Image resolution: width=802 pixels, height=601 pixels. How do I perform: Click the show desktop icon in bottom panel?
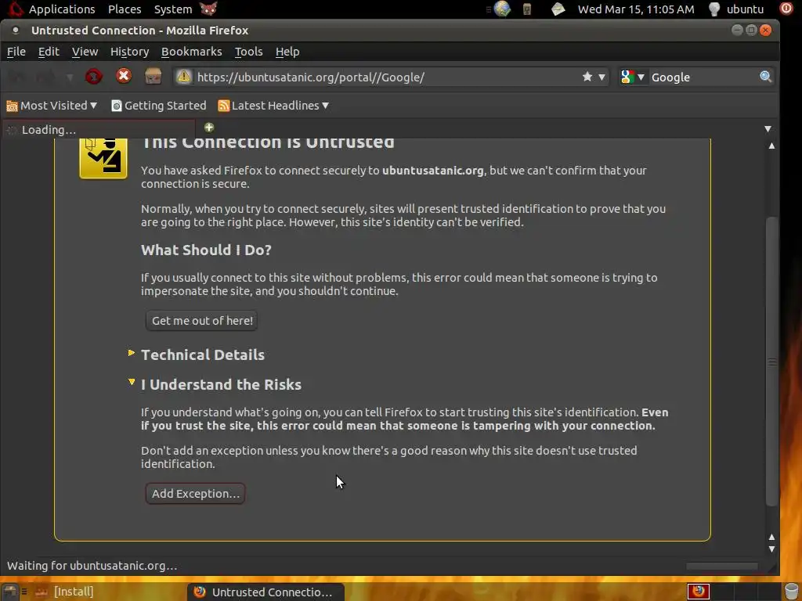pos(9,592)
